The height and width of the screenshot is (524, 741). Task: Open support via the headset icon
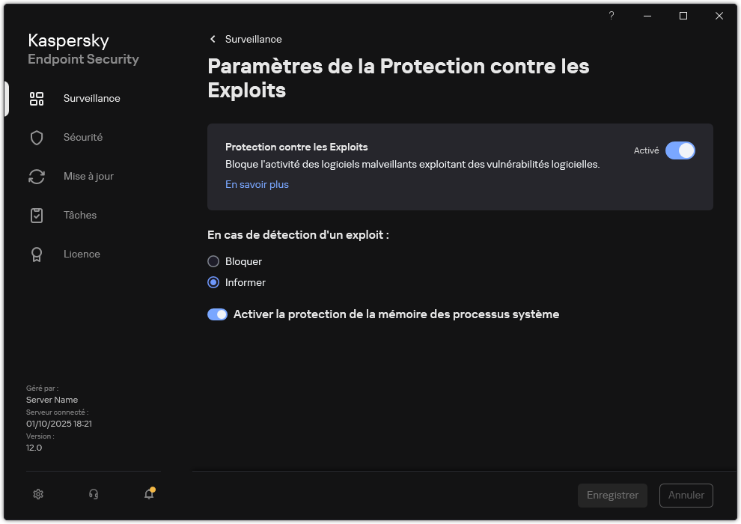[x=93, y=494]
